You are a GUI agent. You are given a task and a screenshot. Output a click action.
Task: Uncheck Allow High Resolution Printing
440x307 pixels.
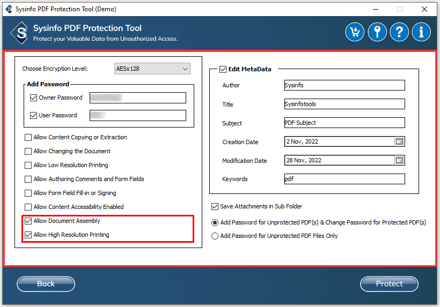click(x=28, y=235)
